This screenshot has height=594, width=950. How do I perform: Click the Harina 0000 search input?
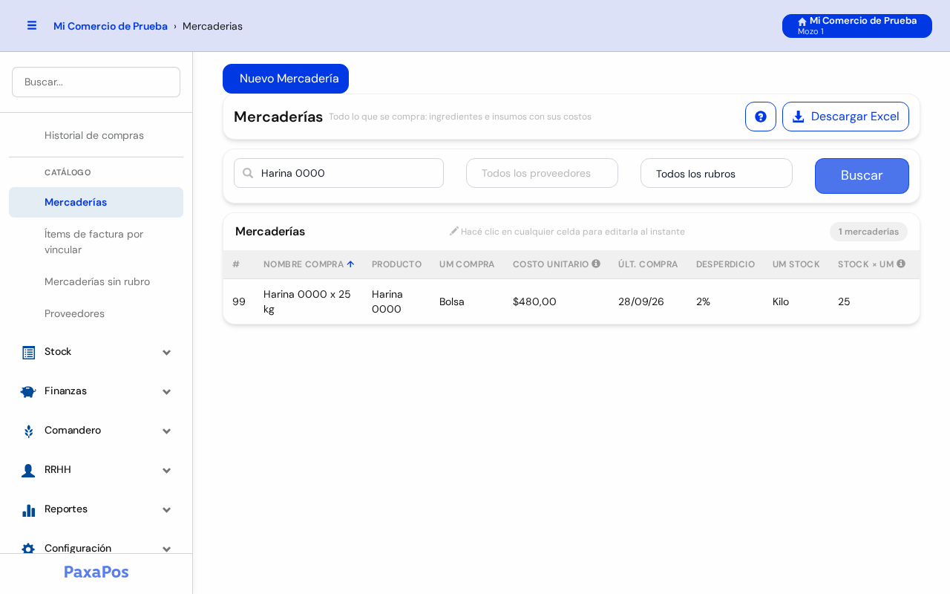[338, 173]
